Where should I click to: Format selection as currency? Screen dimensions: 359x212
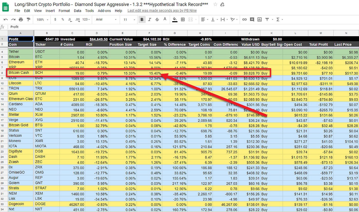[55, 19]
